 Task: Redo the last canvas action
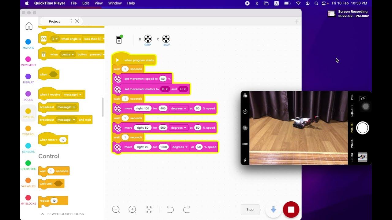(x=187, y=210)
